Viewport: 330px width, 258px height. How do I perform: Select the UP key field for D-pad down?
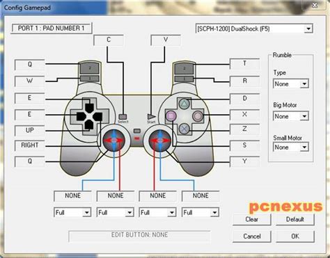coord(30,131)
